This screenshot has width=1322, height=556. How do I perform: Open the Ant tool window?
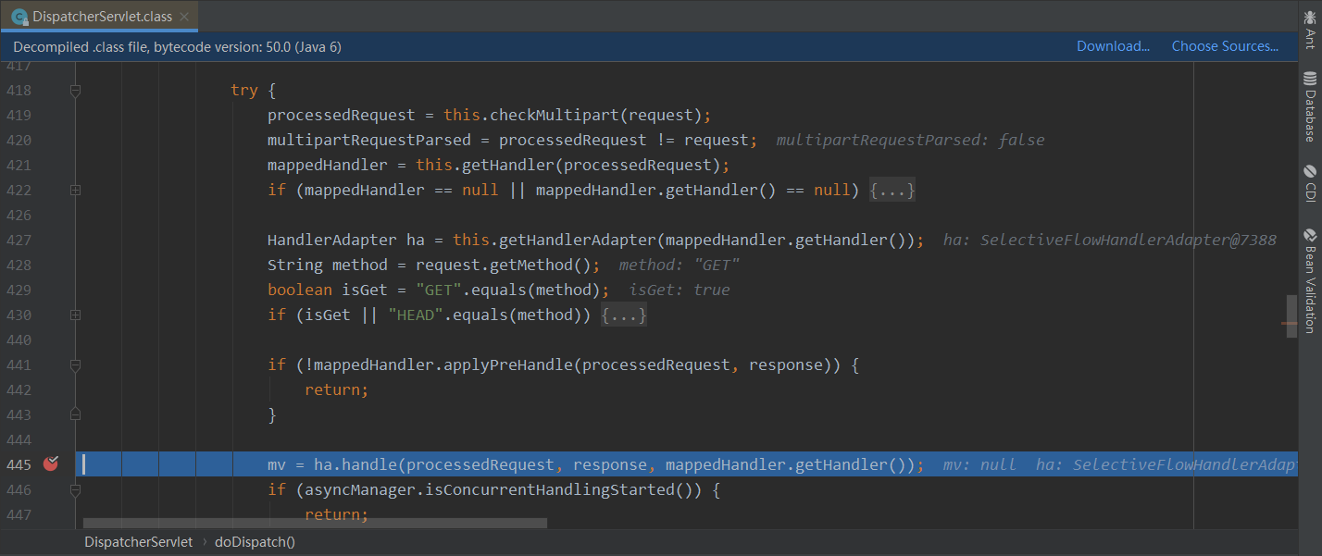pos(1309,28)
